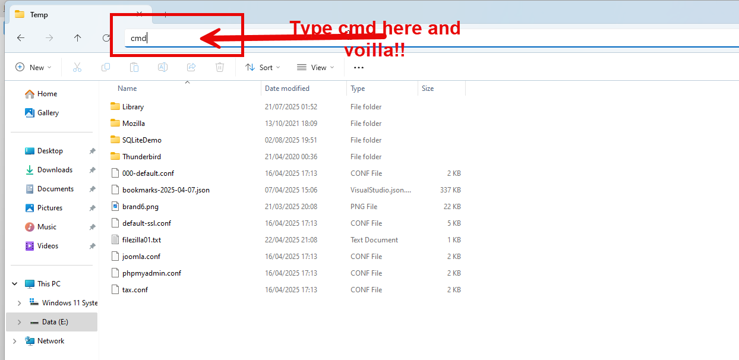Click the Delete trash icon

220,68
